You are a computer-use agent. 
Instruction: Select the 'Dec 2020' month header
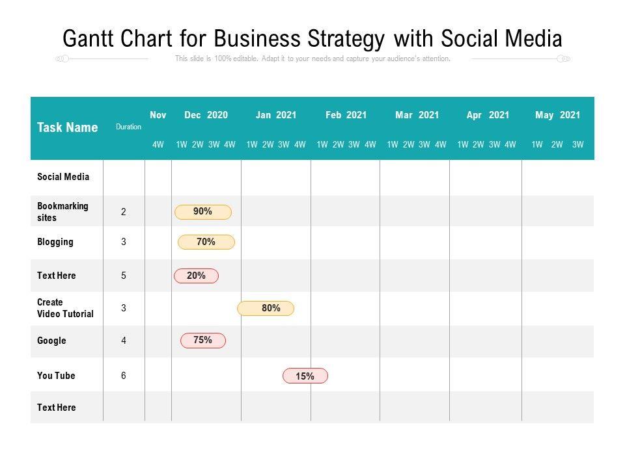(206, 115)
